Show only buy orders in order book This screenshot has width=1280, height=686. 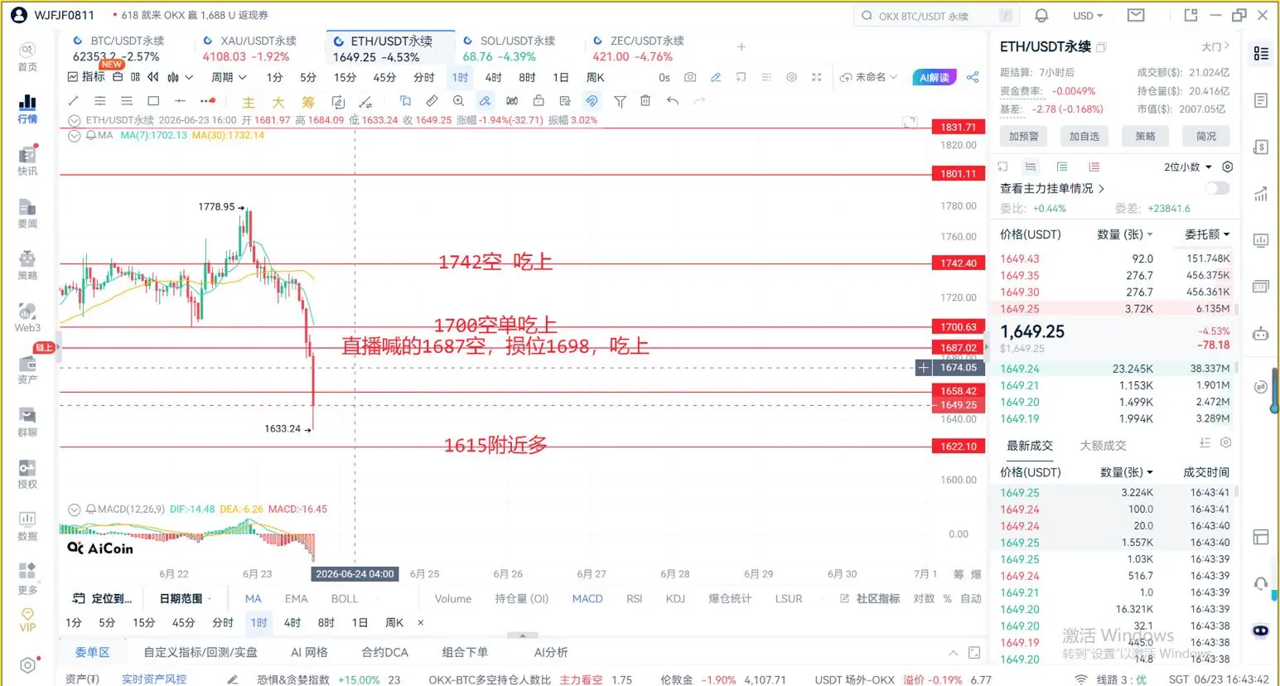click(1062, 167)
